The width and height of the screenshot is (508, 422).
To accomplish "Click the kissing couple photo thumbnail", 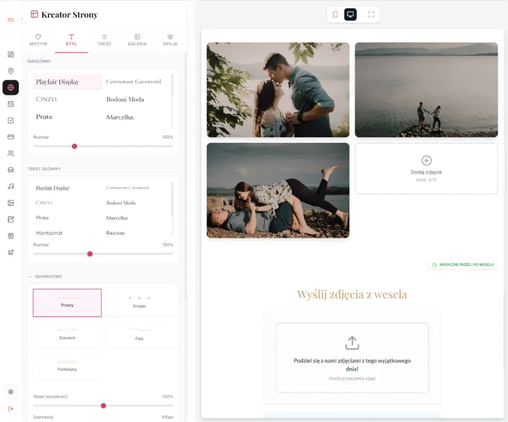I will click(278, 90).
